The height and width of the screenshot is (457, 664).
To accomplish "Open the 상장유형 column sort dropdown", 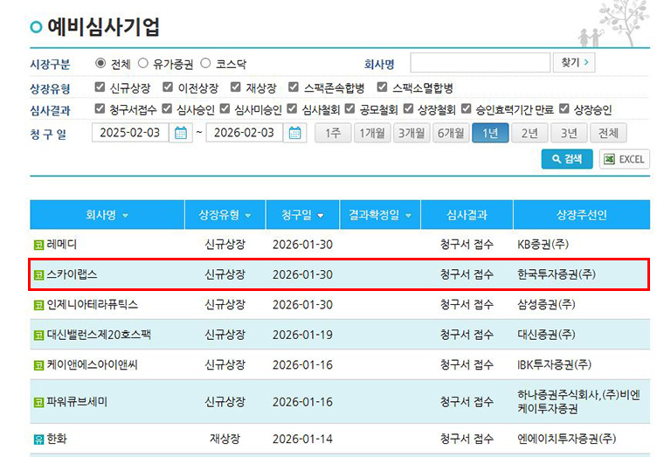I will (248, 215).
